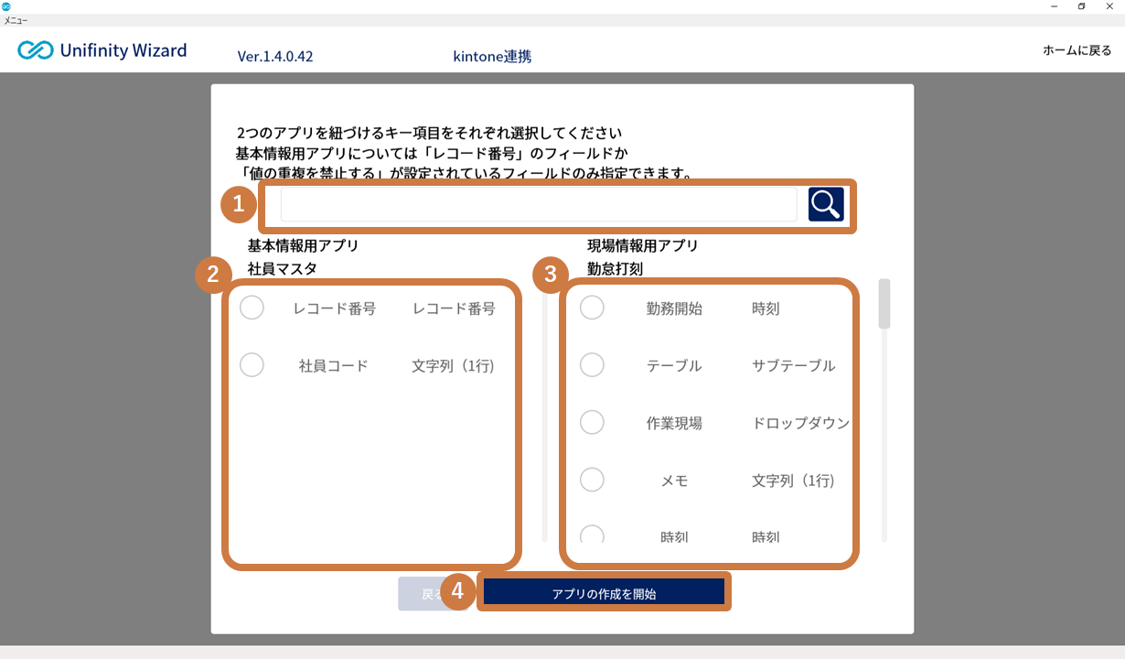Open the メニュー menu

pos(16,20)
